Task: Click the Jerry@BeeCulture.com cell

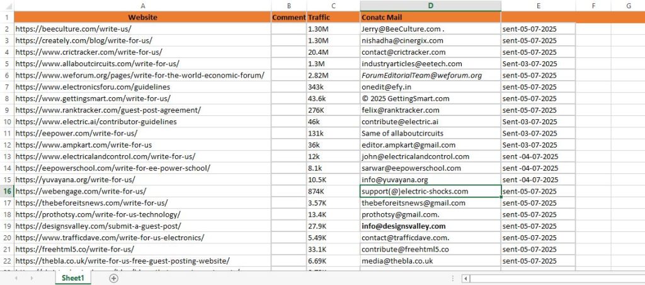Action: pyautogui.click(x=431, y=29)
